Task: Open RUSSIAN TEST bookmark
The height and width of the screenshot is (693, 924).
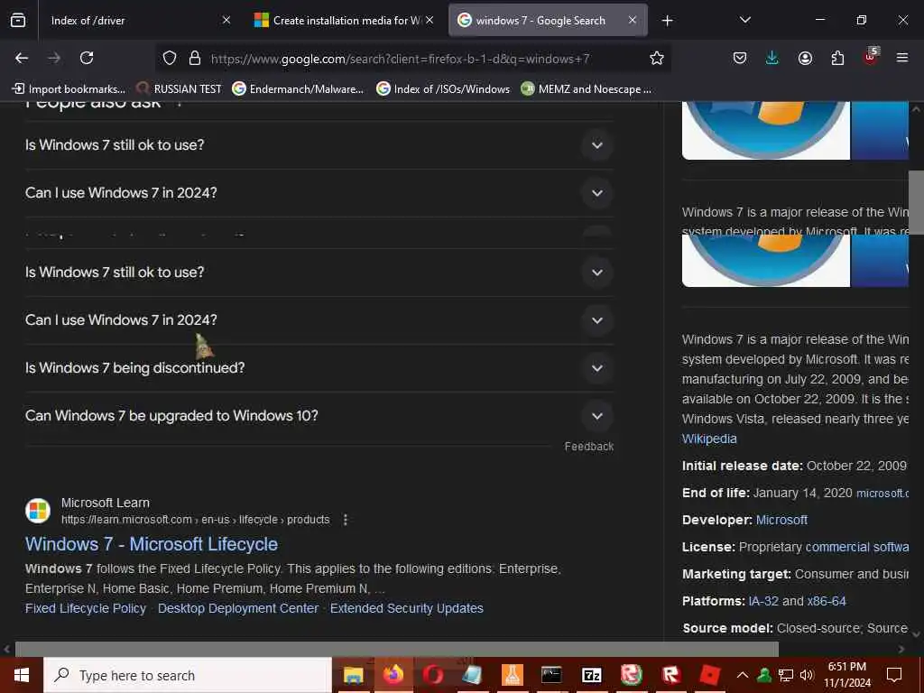Action: click(x=179, y=89)
